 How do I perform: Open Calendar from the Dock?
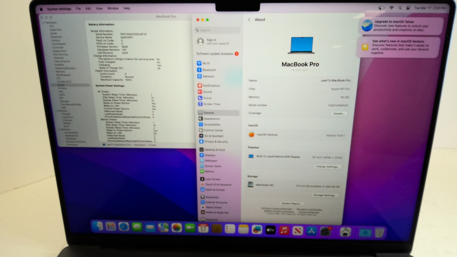(x=203, y=228)
